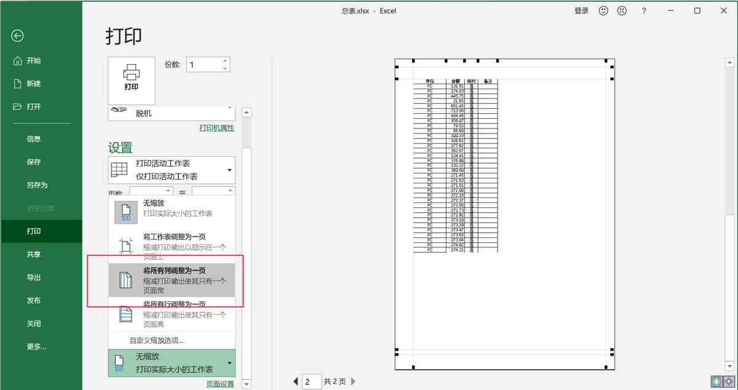Viewport: 738px width, 390px height.
Task: Click the 页面设置 link
Action: pyautogui.click(x=220, y=384)
